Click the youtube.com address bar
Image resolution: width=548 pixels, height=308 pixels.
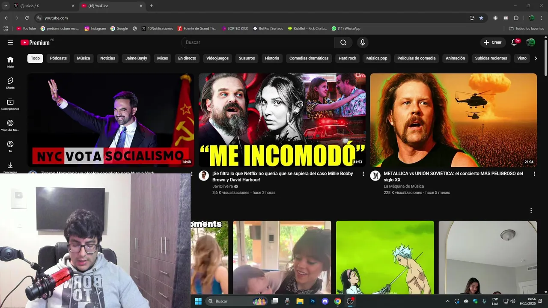tap(253, 18)
